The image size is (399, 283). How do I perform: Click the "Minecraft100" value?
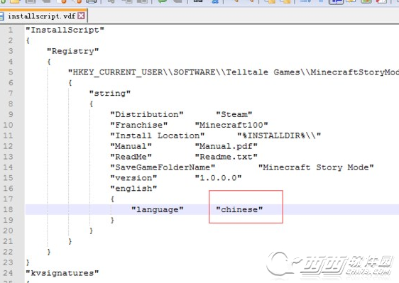click(x=231, y=125)
